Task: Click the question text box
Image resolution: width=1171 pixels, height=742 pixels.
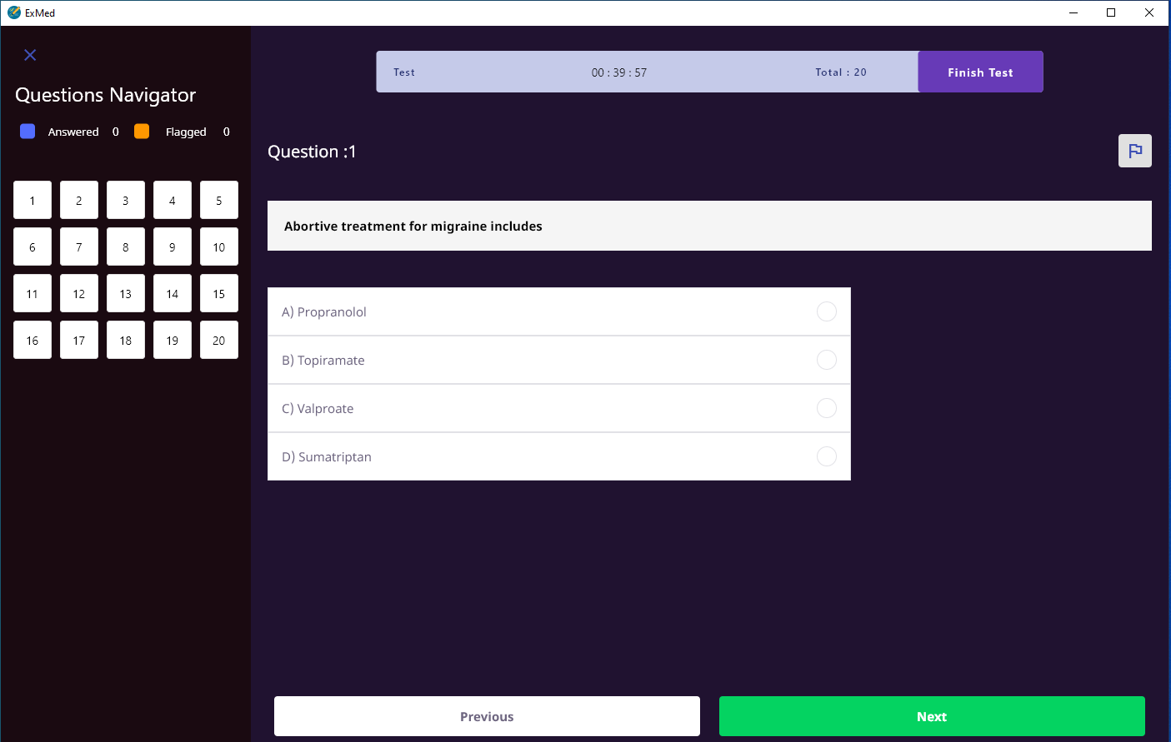Action: point(708,226)
